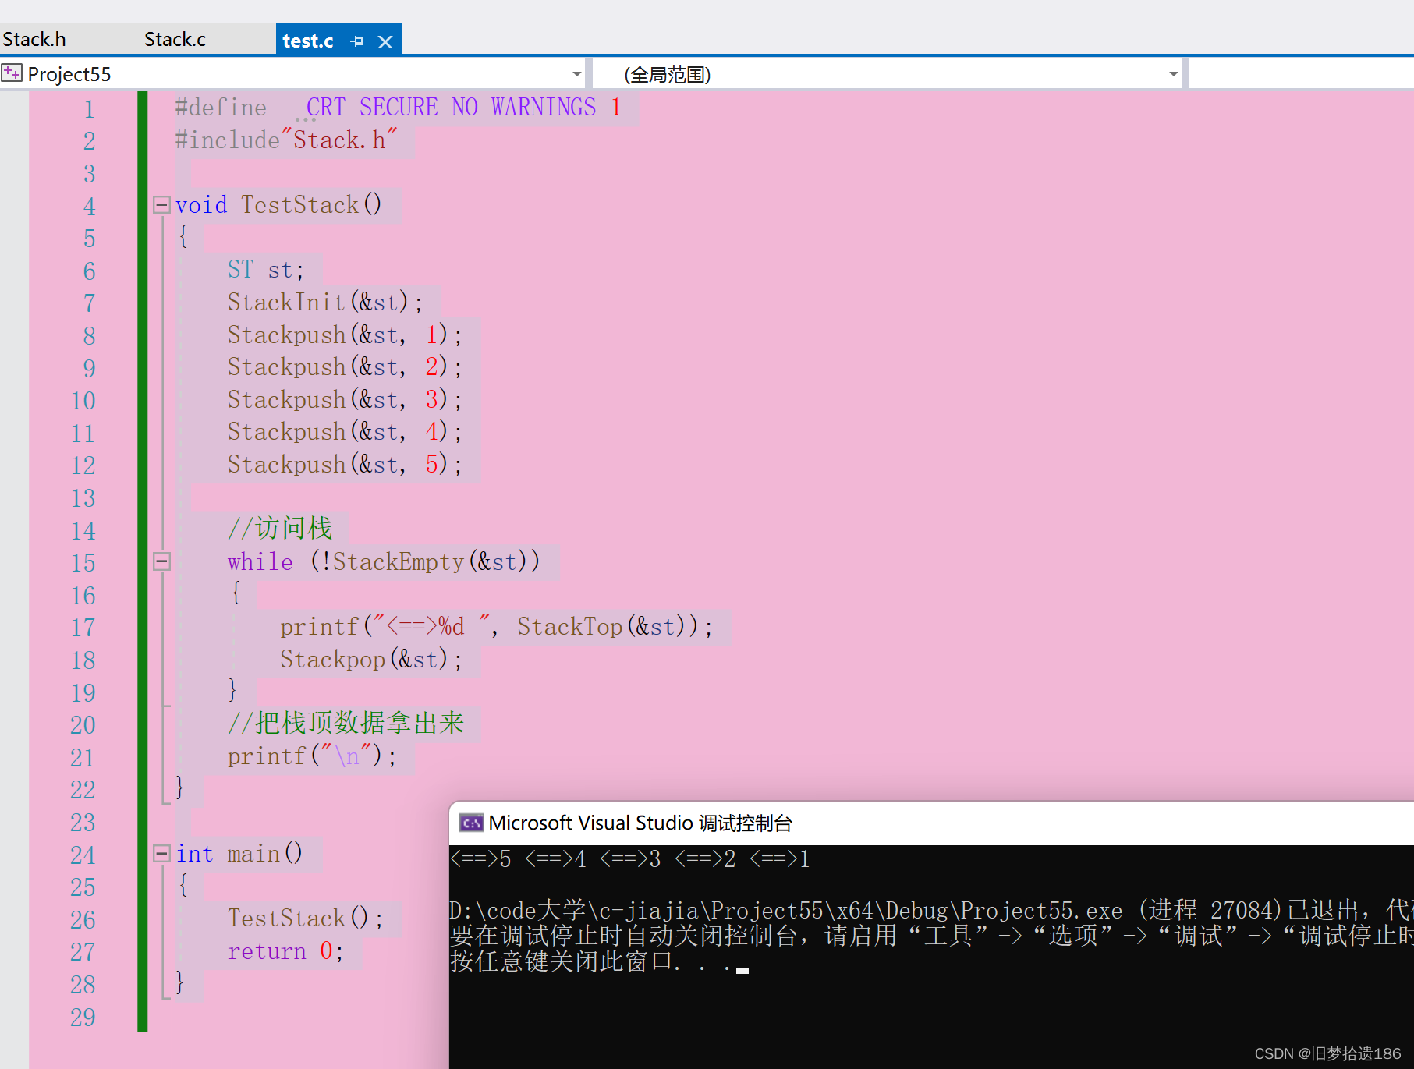1414x1069 pixels.
Task: Collapse the main function block
Action: pos(161,853)
